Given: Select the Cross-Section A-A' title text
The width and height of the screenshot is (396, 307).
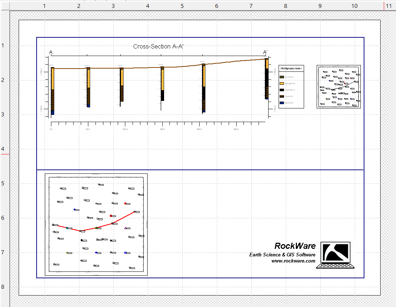Looking at the screenshot, I should click(x=158, y=46).
